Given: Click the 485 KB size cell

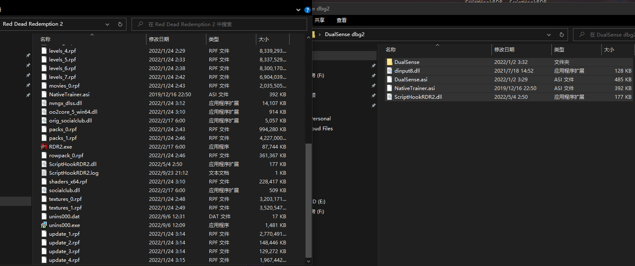Looking at the screenshot, I should (623, 79).
